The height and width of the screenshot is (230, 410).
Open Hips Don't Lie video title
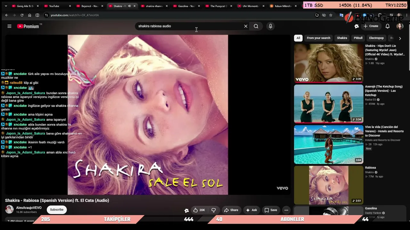coord(385,50)
